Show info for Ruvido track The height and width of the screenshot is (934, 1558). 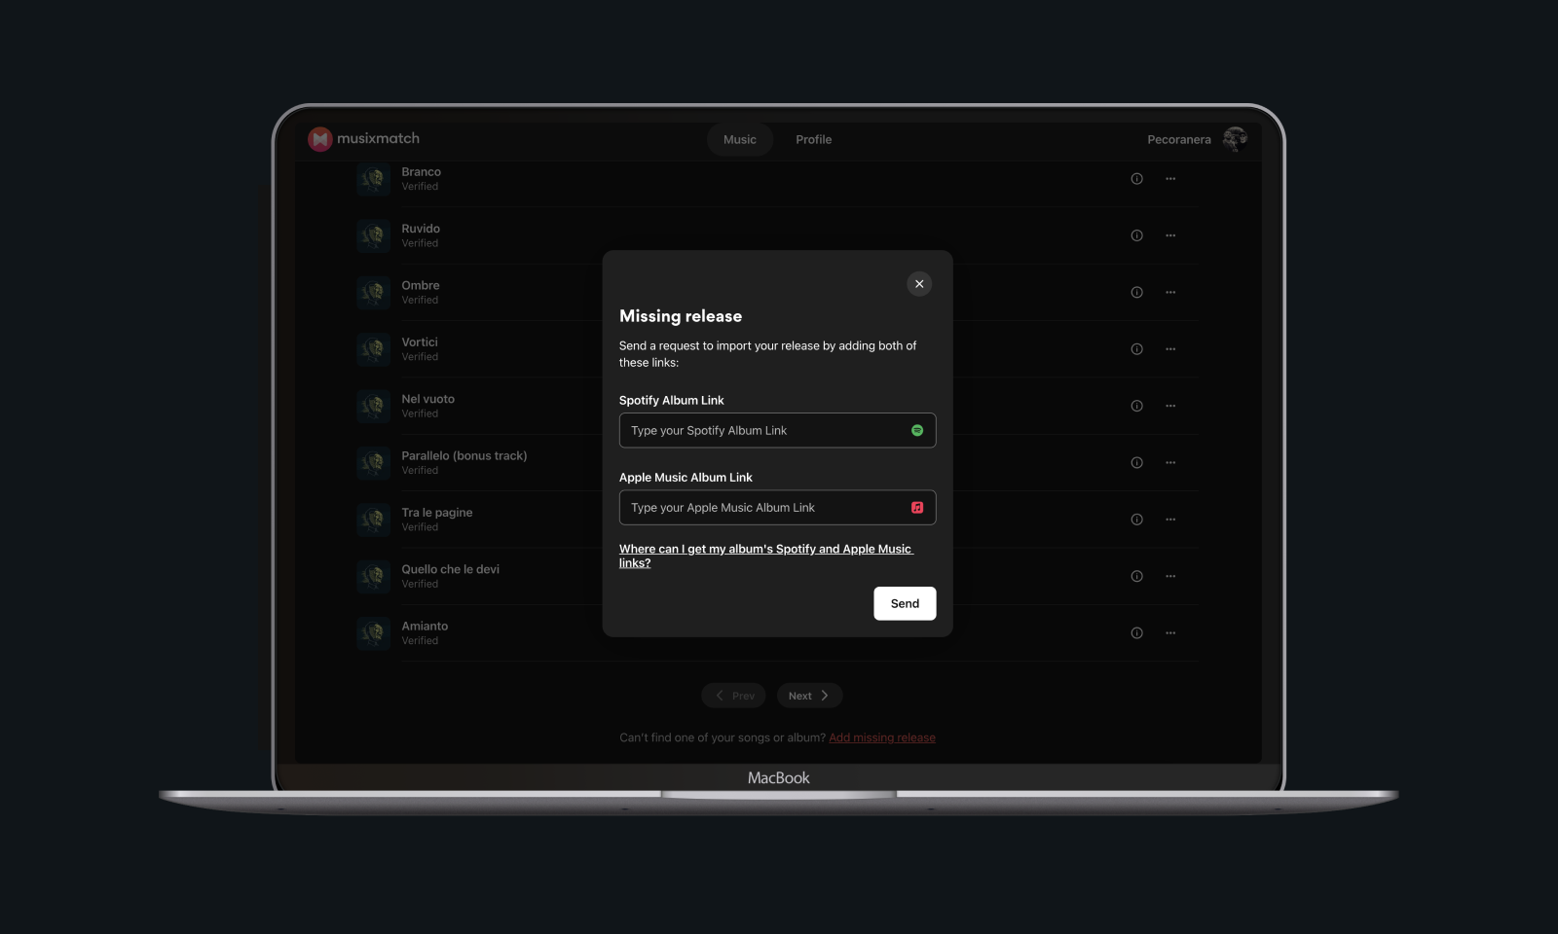pyautogui.click(x=1136, y=235)
